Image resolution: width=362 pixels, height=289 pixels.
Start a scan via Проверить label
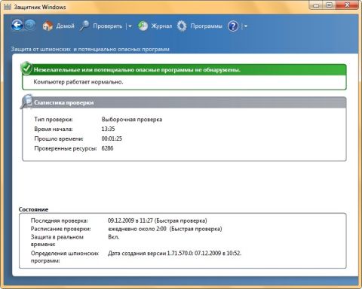(x=107, y=26)
